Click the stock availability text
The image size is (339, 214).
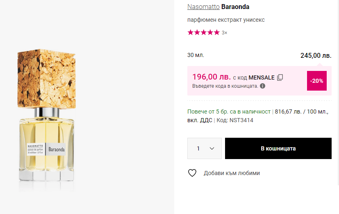229,112
